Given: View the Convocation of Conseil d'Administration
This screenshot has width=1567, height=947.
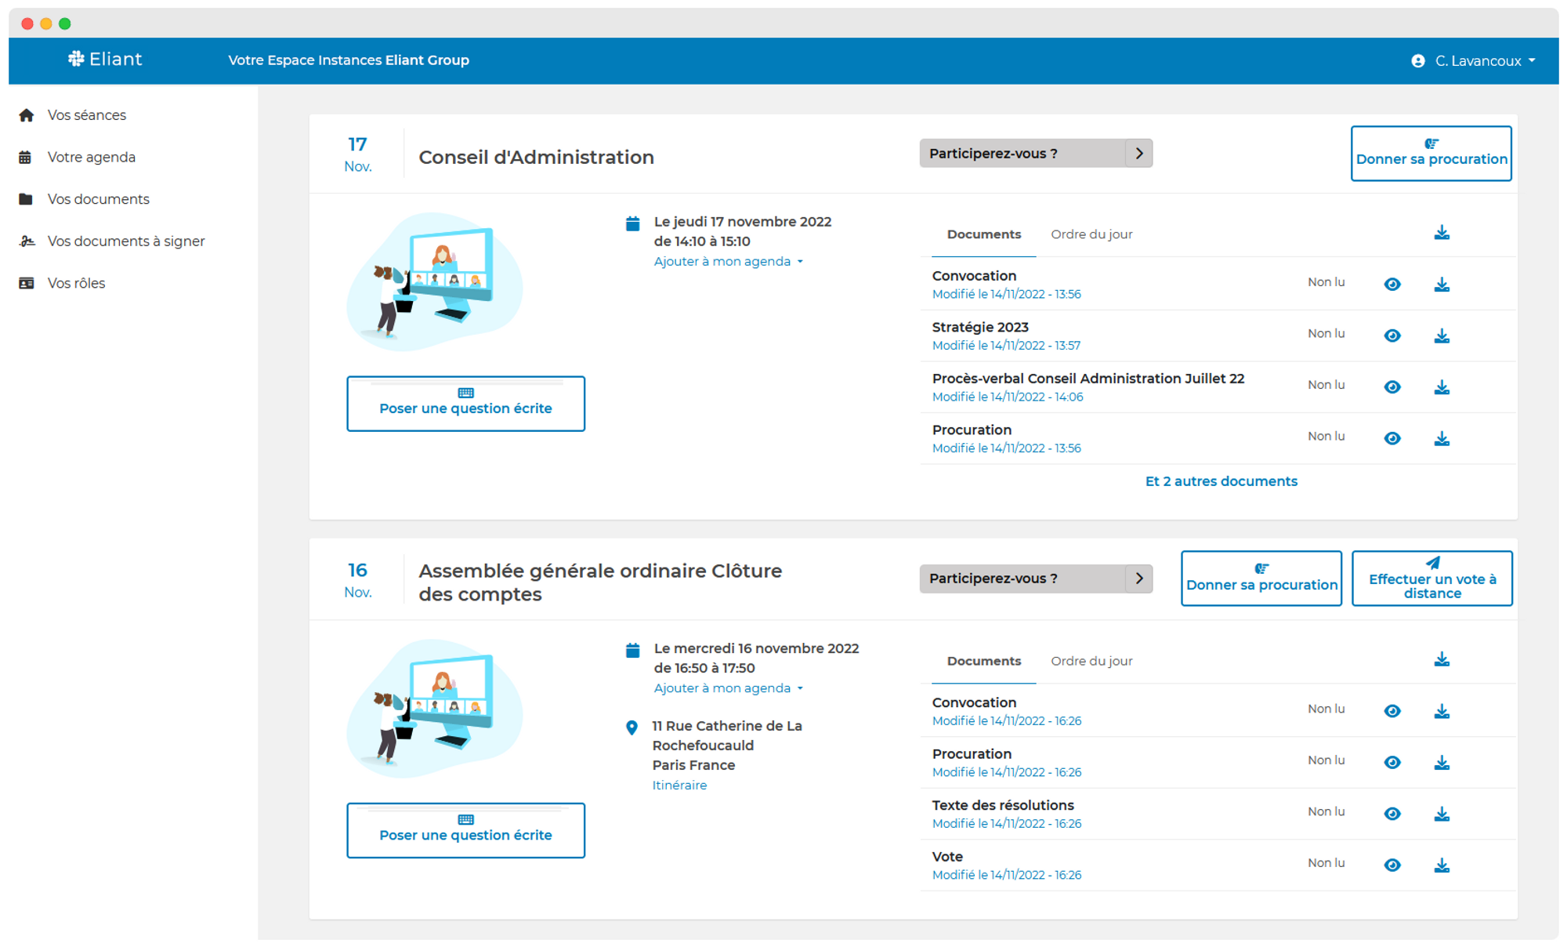Looking at the screenshot, I should [1391, 284].
